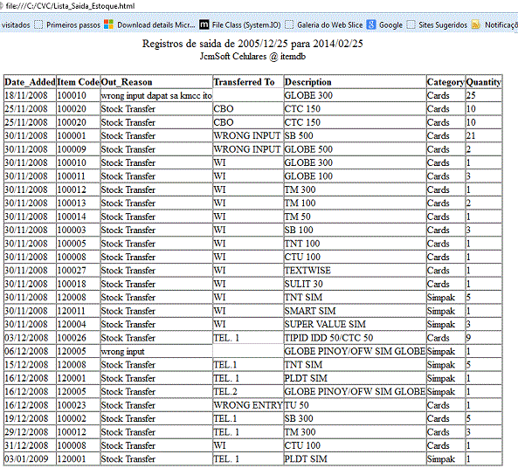
Task: Click the TU 50 description cell
Action: click(356, 405)
